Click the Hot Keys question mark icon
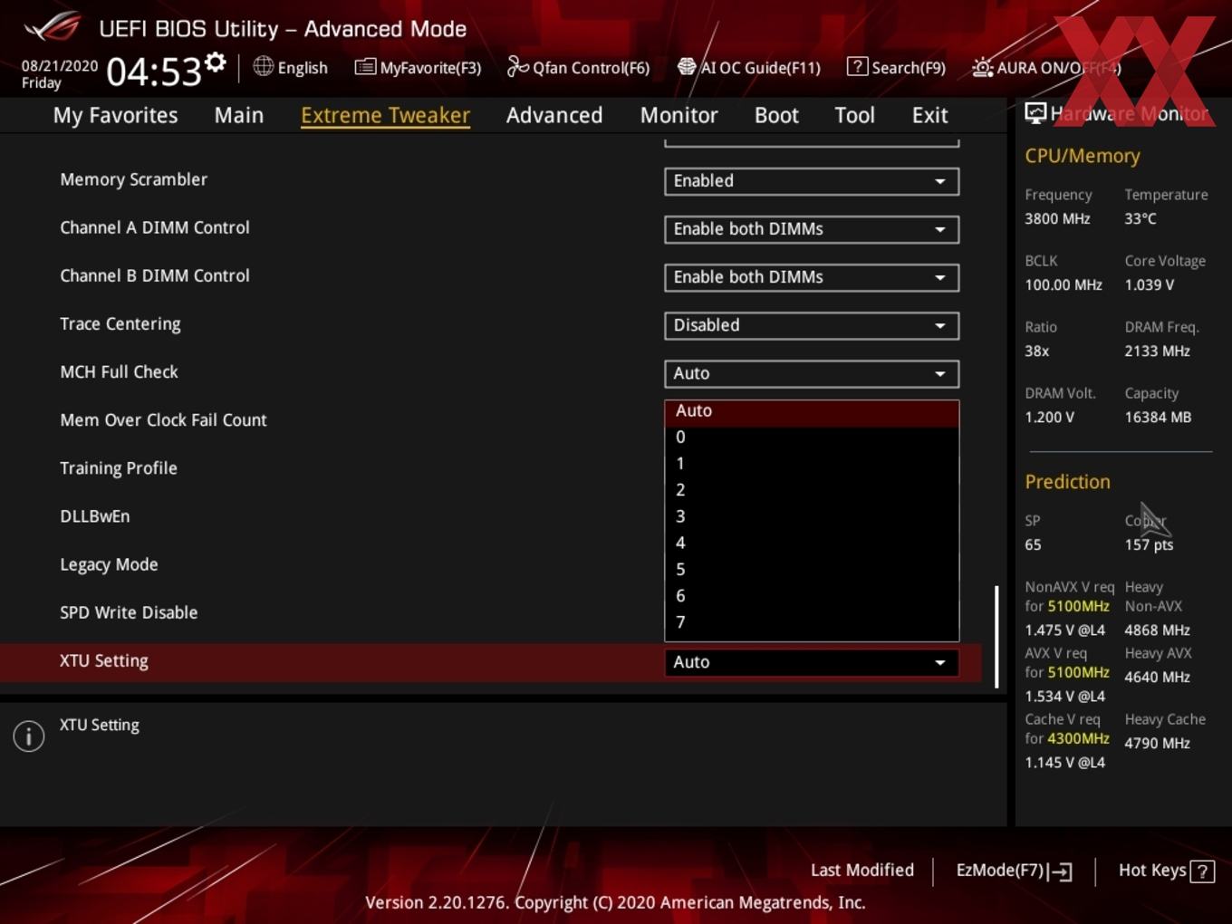 1202,871
